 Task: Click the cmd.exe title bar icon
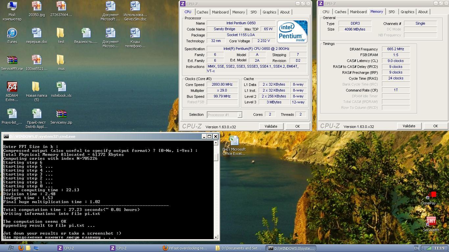[6, 136]
